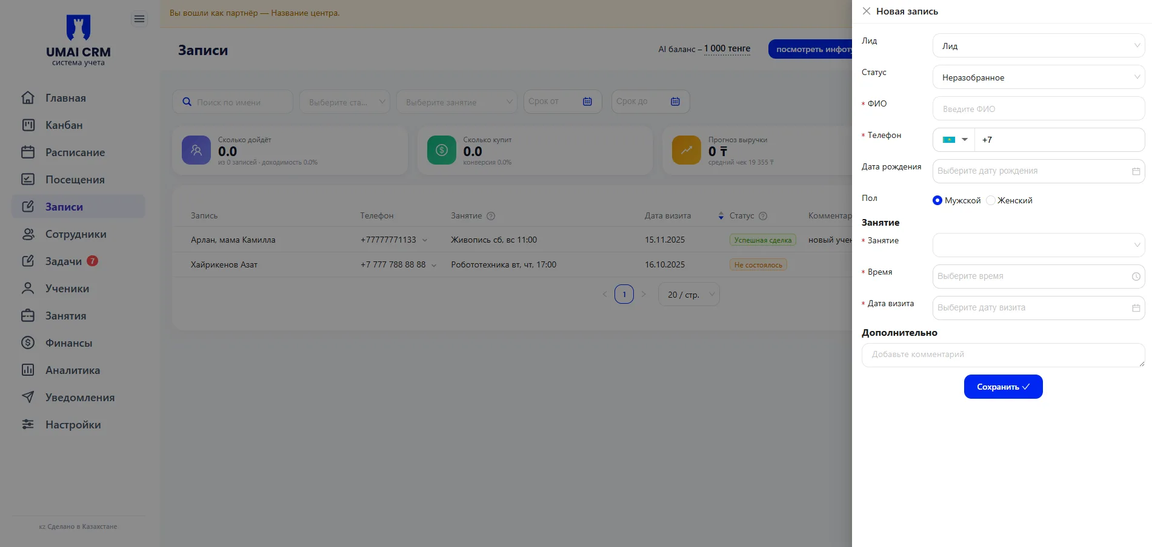The height and width of the screenshot is (547, 1152).
Task: Click the Финансы coin icon
Action: pyautogui.click(x=28, y=342)
